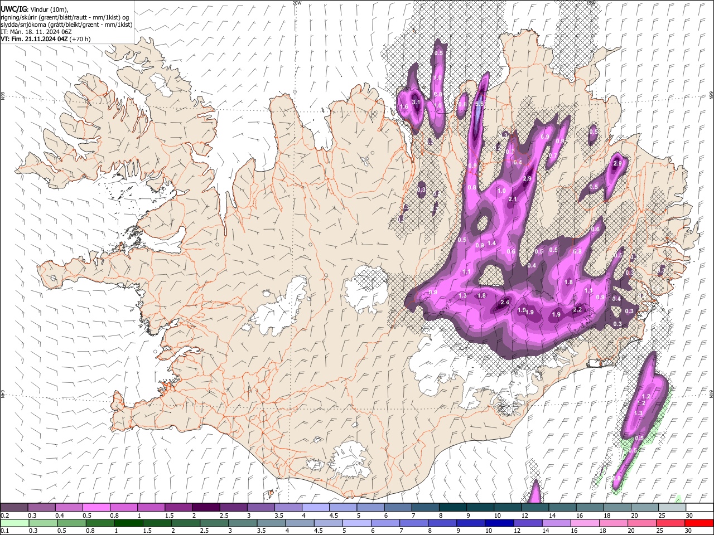714x535 pixels.
Task: Click the 5.6 precipitation value on the map
Action: [479, 104]
